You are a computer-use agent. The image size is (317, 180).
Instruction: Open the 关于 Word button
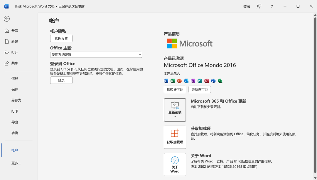[175, 164]
